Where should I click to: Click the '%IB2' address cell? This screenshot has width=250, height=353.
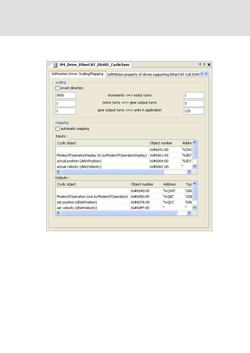(x=186, y=155)
